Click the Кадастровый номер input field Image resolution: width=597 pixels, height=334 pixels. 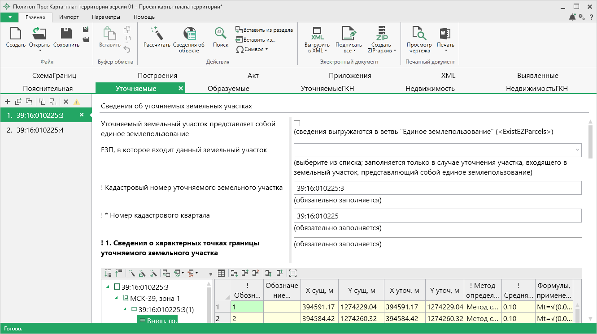coord(437,188)
